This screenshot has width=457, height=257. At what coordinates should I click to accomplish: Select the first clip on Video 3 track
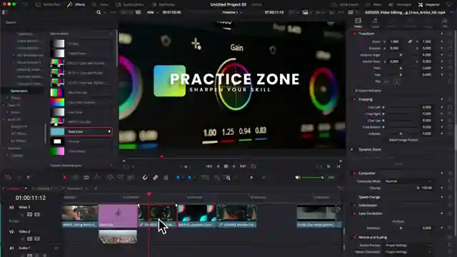[x=79, y=216]
